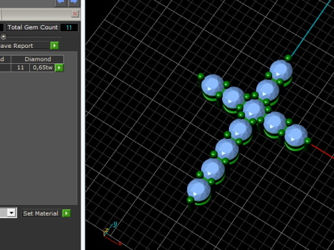Select the Diamond column header
Viewport: 334px width, 250px height.
click(x=38, y=59)
